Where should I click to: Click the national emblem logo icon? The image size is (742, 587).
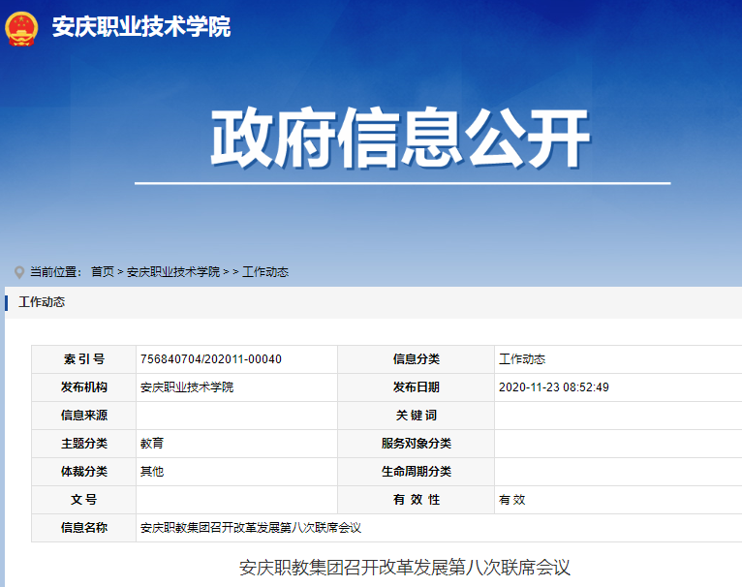click(20, 28)
